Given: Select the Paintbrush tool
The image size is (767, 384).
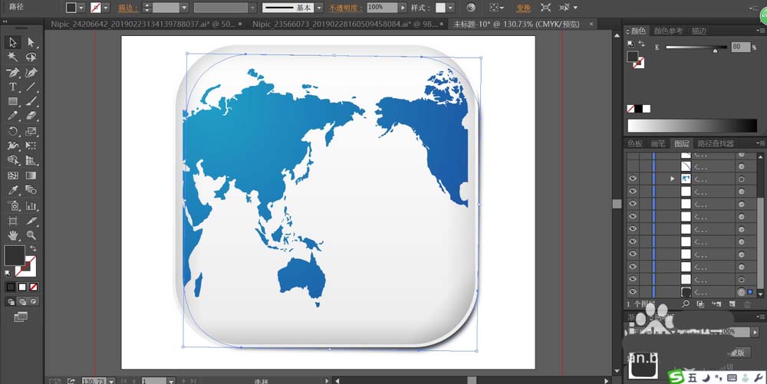Looking at the screenshot, I should pyautogui.click(x=31, y=102).
